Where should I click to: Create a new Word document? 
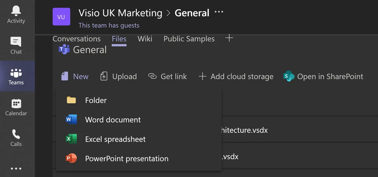(x=113, y=120)
